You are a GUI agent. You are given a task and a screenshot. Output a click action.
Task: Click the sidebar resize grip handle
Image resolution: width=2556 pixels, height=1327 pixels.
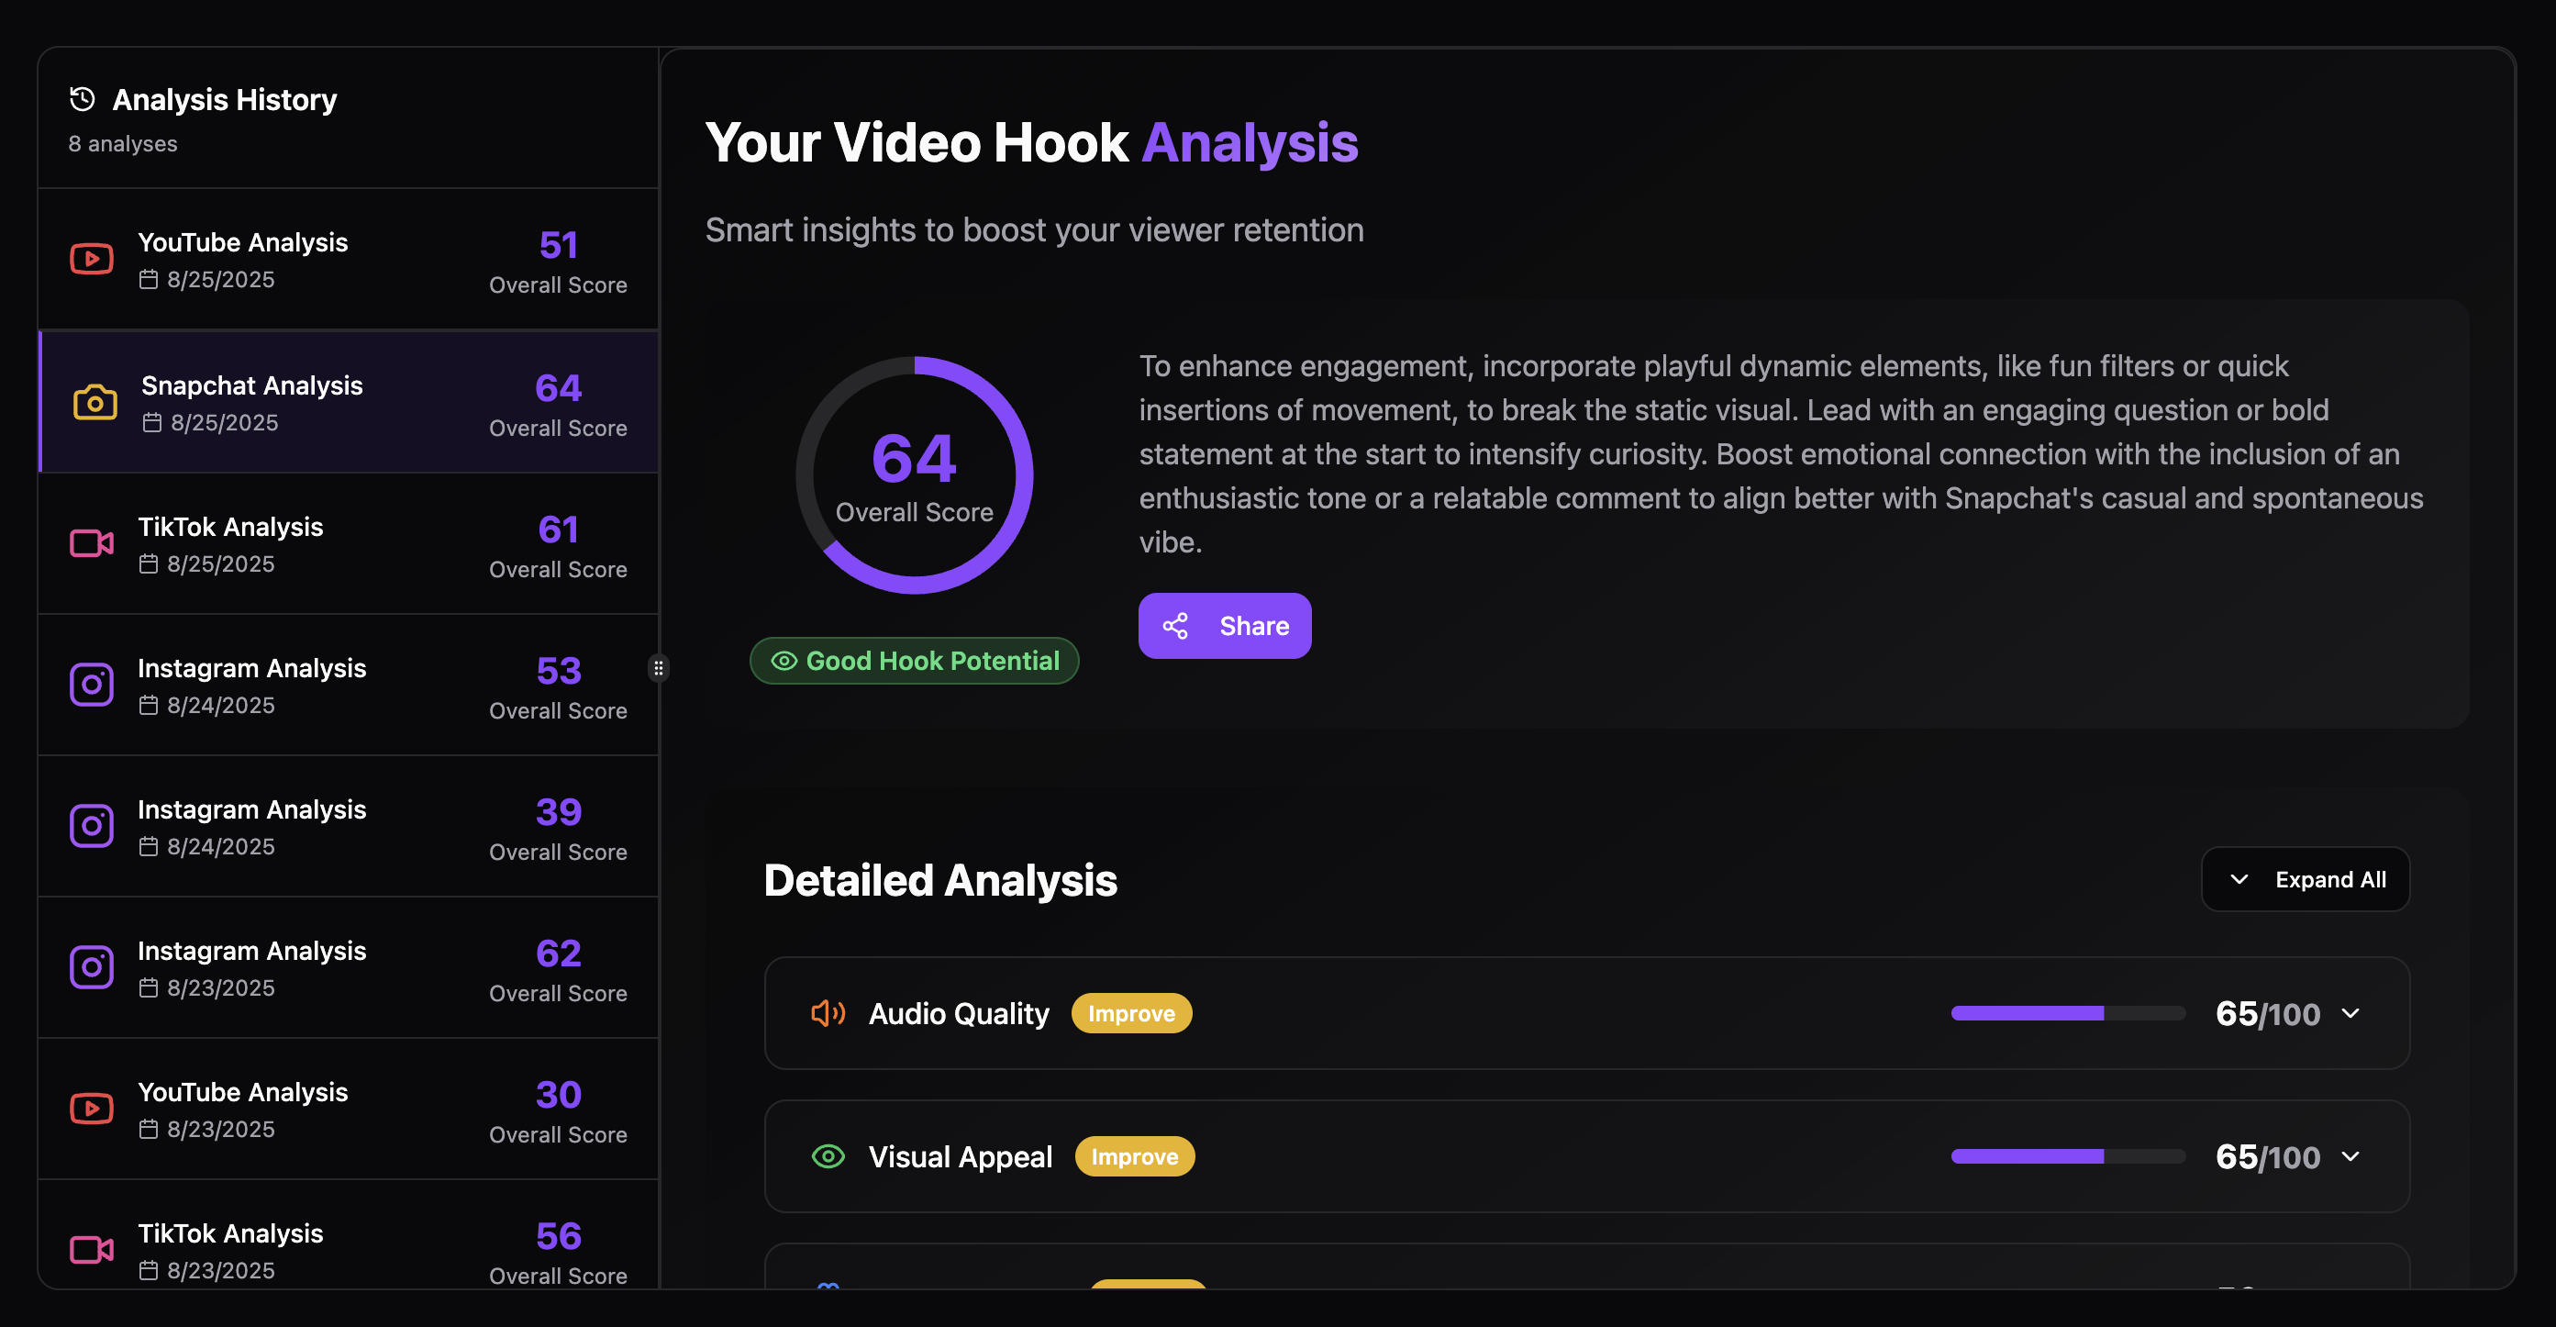[x=658, y=668]
